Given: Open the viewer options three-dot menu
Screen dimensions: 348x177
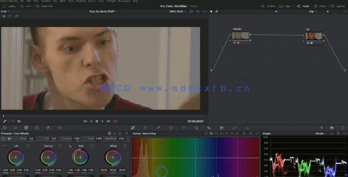Looking at the screenshot, I should click(x=205, y=11).
